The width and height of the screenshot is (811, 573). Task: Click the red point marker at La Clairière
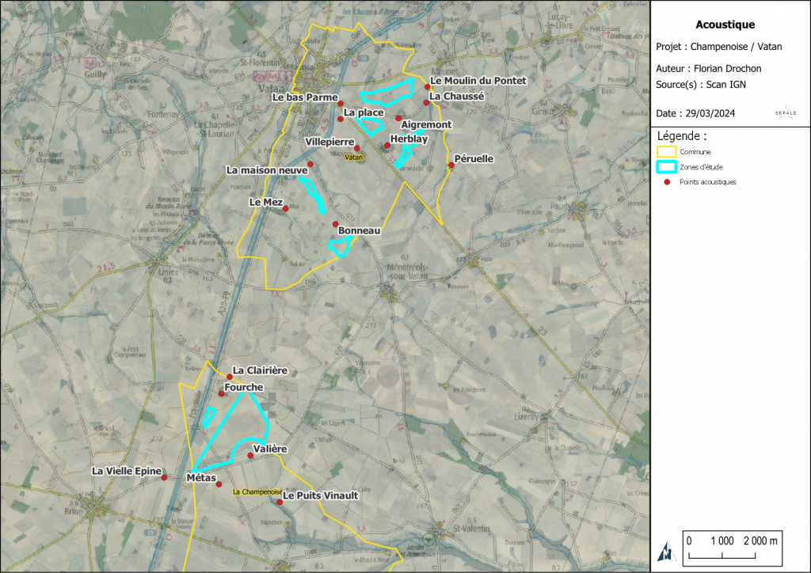(228, 377)
